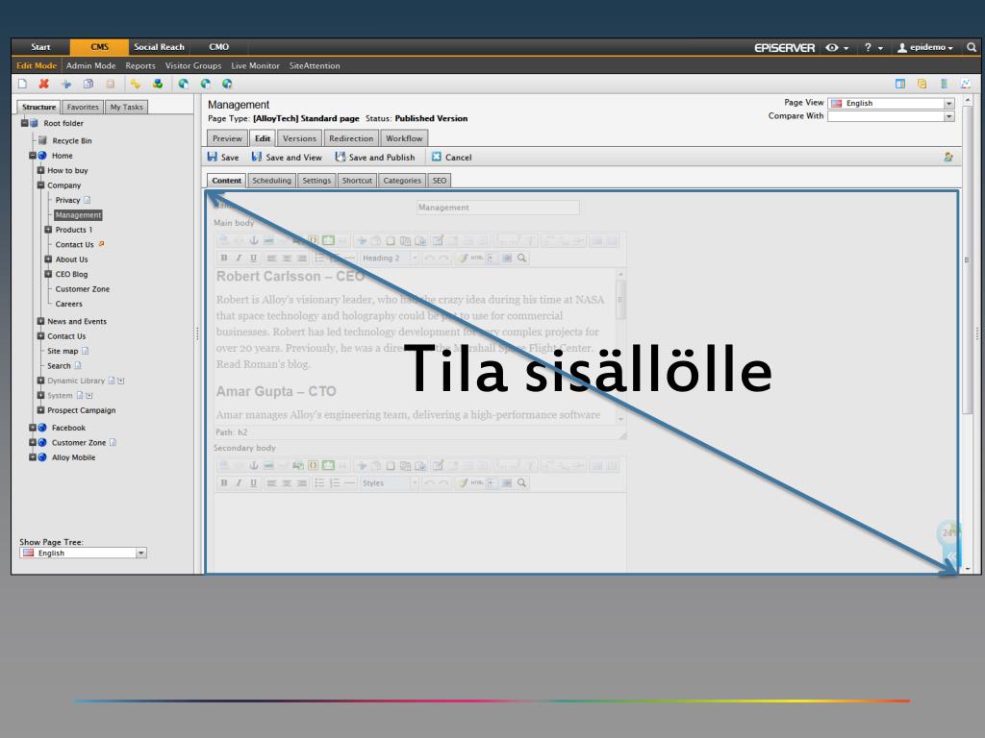Expand the How to buy node

[40, 170]
